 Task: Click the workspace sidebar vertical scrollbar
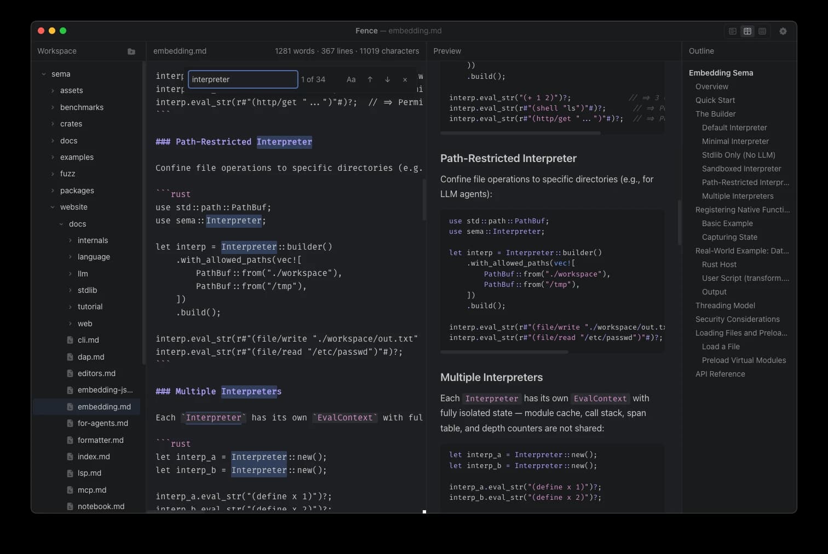click(144, 213)
